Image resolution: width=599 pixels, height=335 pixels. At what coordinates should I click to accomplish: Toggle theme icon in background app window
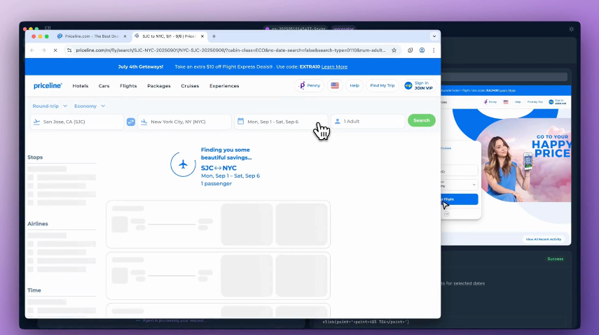571,29
